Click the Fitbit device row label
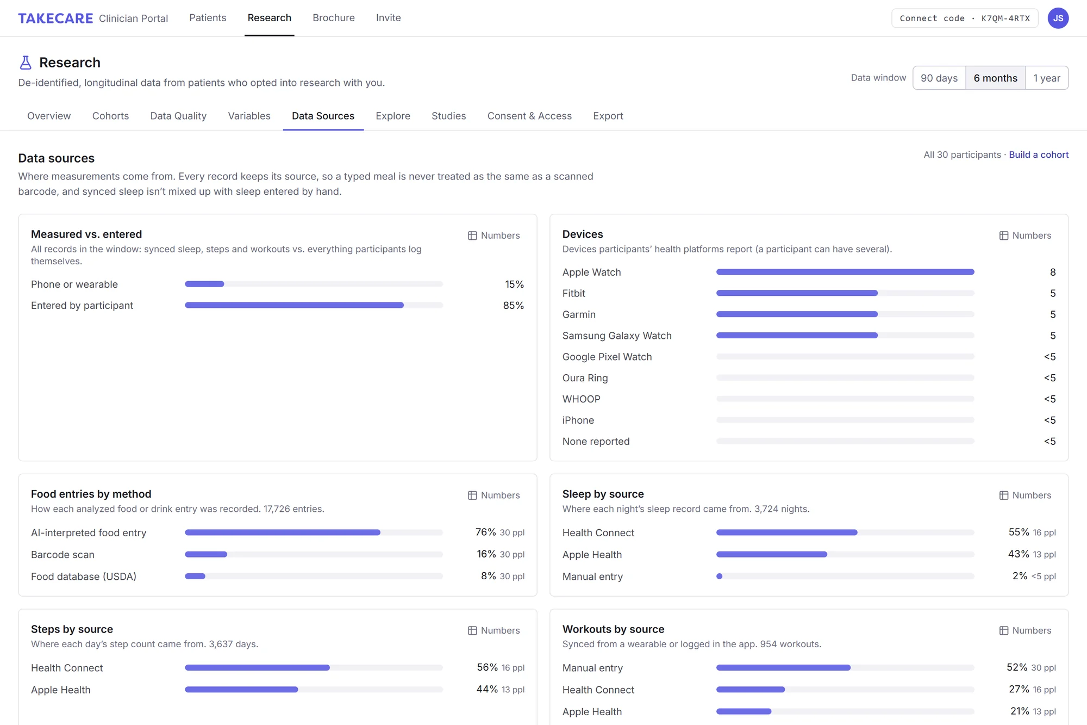Image resolution: width=1087 pixels, height=725 pixels. (573, 293)
